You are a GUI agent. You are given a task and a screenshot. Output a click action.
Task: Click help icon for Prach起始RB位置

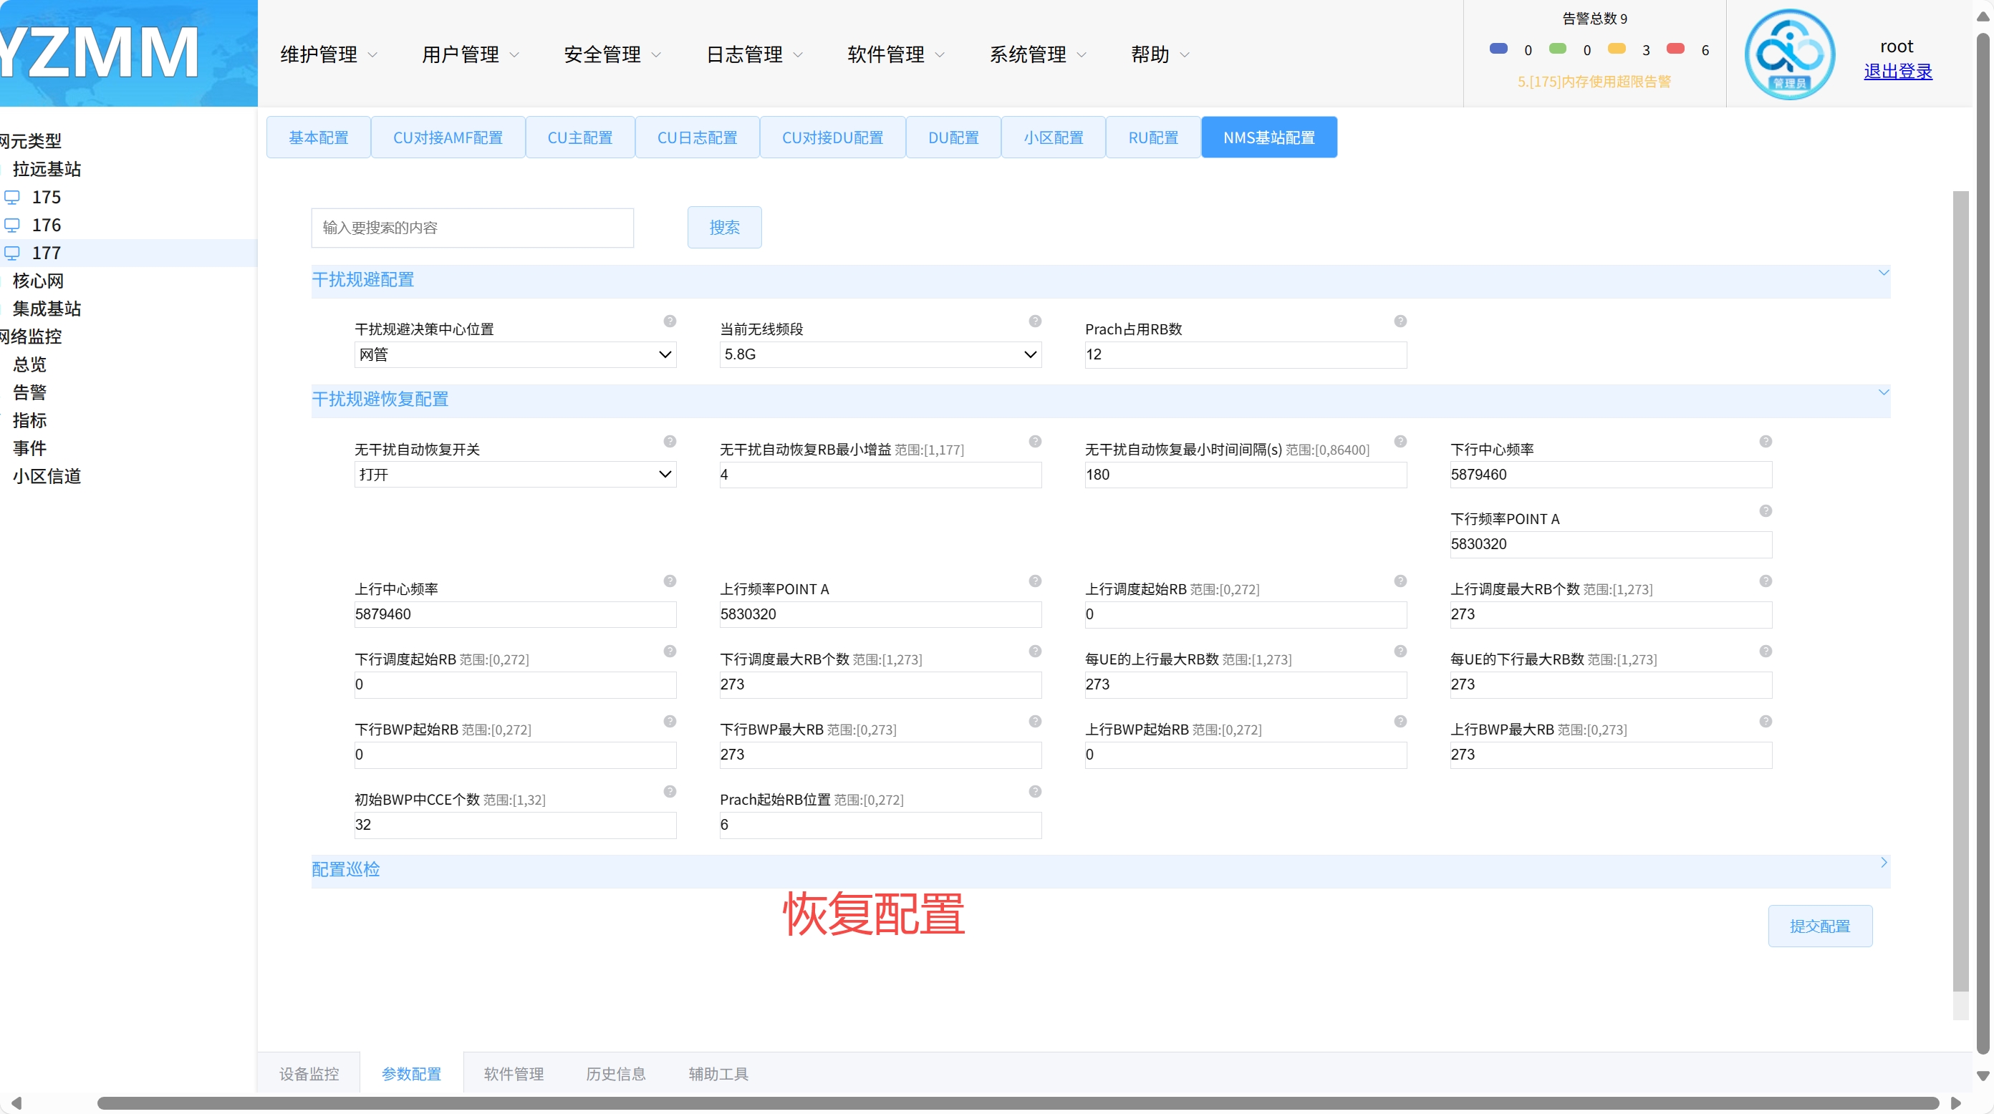click(x=1035, y=791)
